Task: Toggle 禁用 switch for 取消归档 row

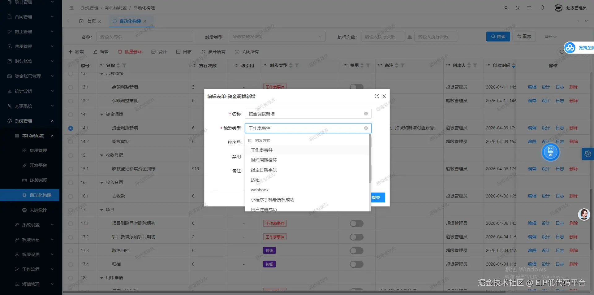Action: [x=356, y=251]
